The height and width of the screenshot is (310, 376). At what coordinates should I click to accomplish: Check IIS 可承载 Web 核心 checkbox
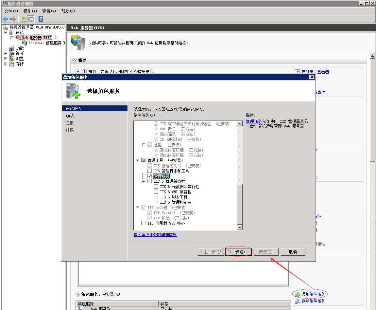tap(144, 223)
